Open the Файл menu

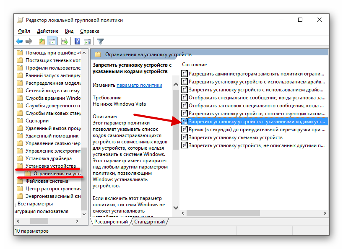24,31
